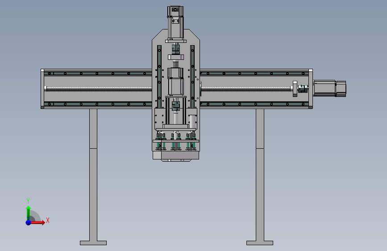This screenshot has height=251, width=387.
Task: Select the lower linear guide rail on the left beam
Action: (98, 104)
